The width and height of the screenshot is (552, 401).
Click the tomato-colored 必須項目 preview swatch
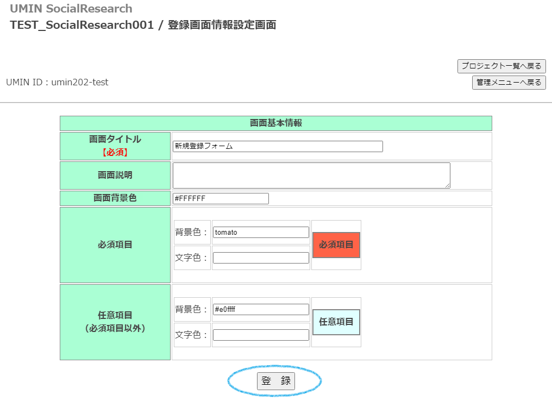336,245
